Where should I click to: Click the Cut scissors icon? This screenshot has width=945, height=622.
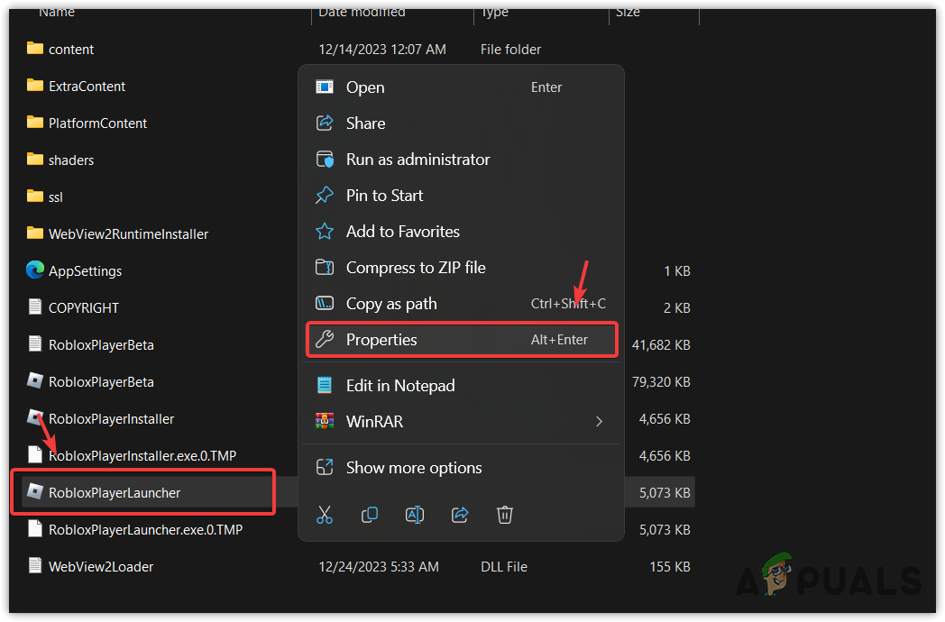[x=325, y=516]
